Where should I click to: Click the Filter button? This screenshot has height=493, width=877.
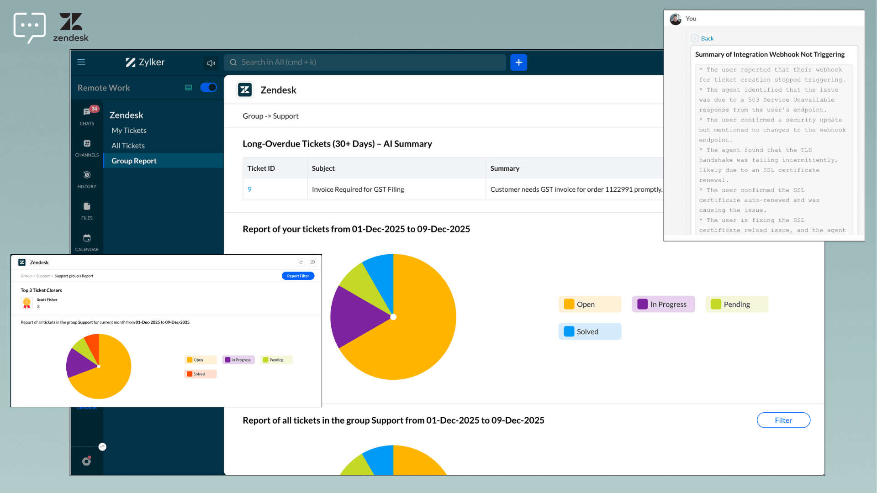pos(783,420)
